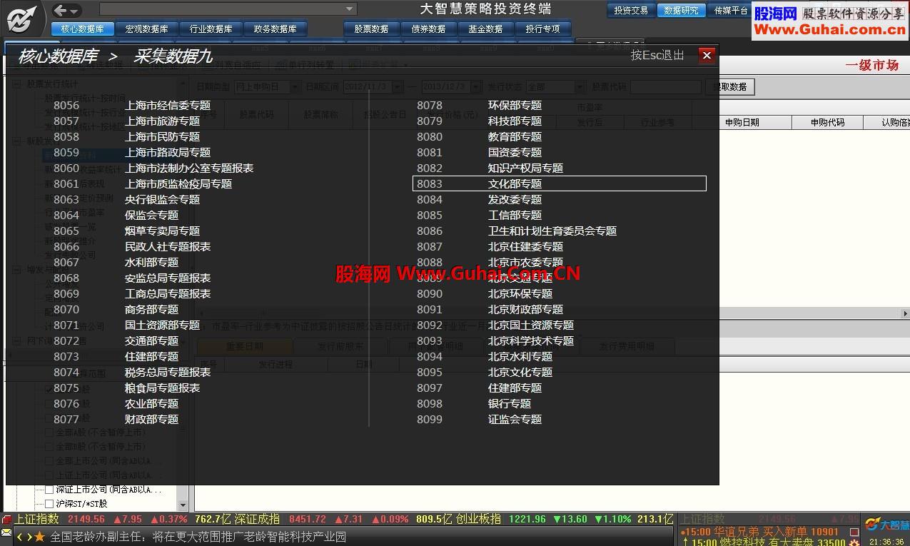Select 8081 国资委专题
This screenshot has height=546, width=910.
coord(480,152)
